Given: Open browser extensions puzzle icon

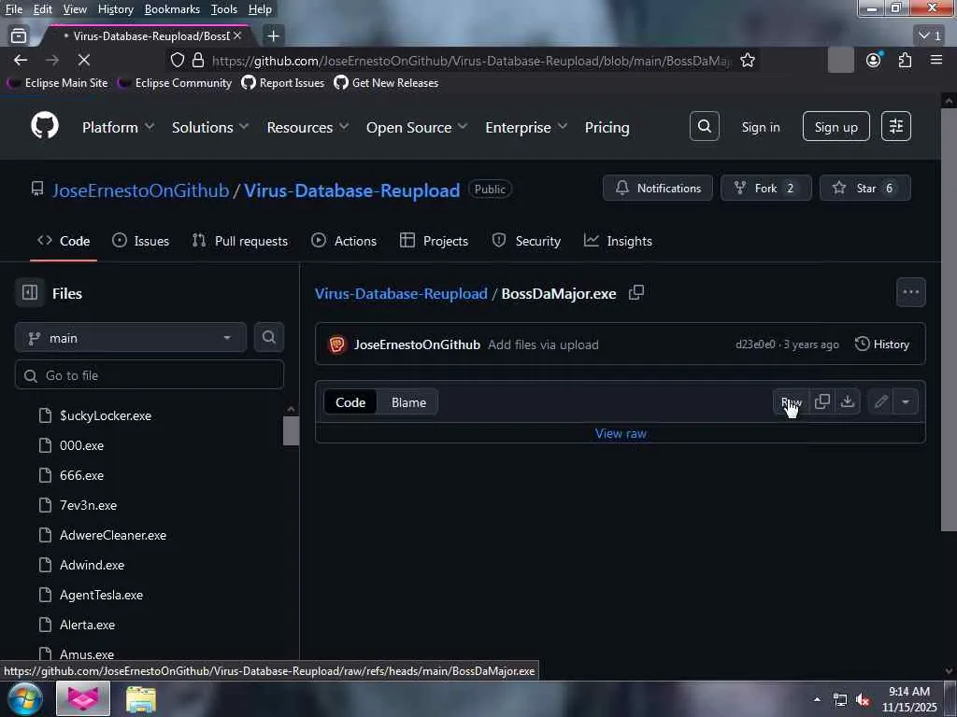Looking at the screenshot, I should [905, 61].
